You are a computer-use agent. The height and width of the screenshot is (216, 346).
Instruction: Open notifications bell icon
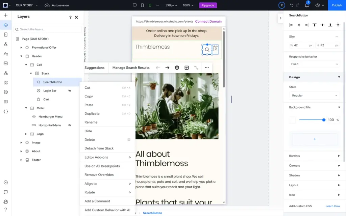click(307, 5)
